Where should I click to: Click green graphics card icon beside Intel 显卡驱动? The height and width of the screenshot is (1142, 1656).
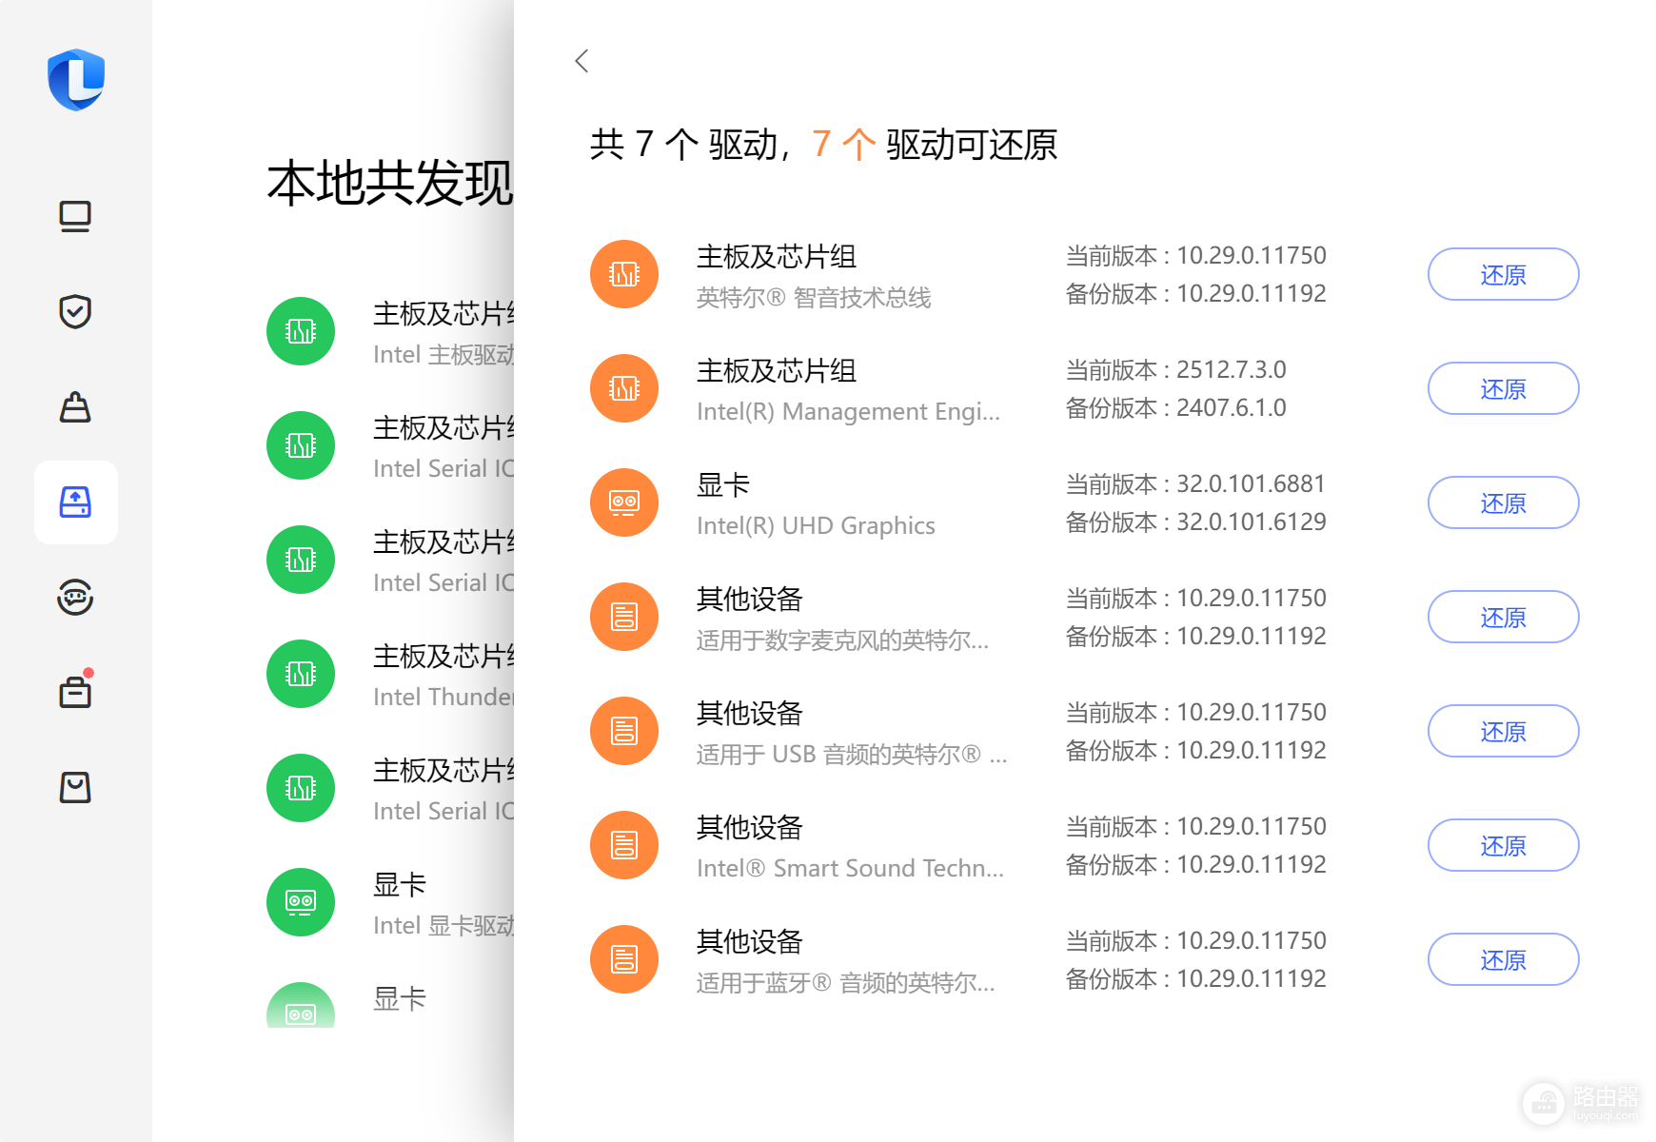coord(301,902)
